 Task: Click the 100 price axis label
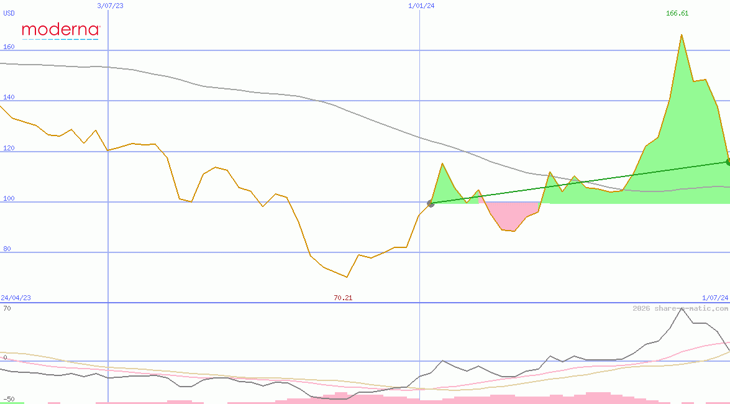pos(9,198)
